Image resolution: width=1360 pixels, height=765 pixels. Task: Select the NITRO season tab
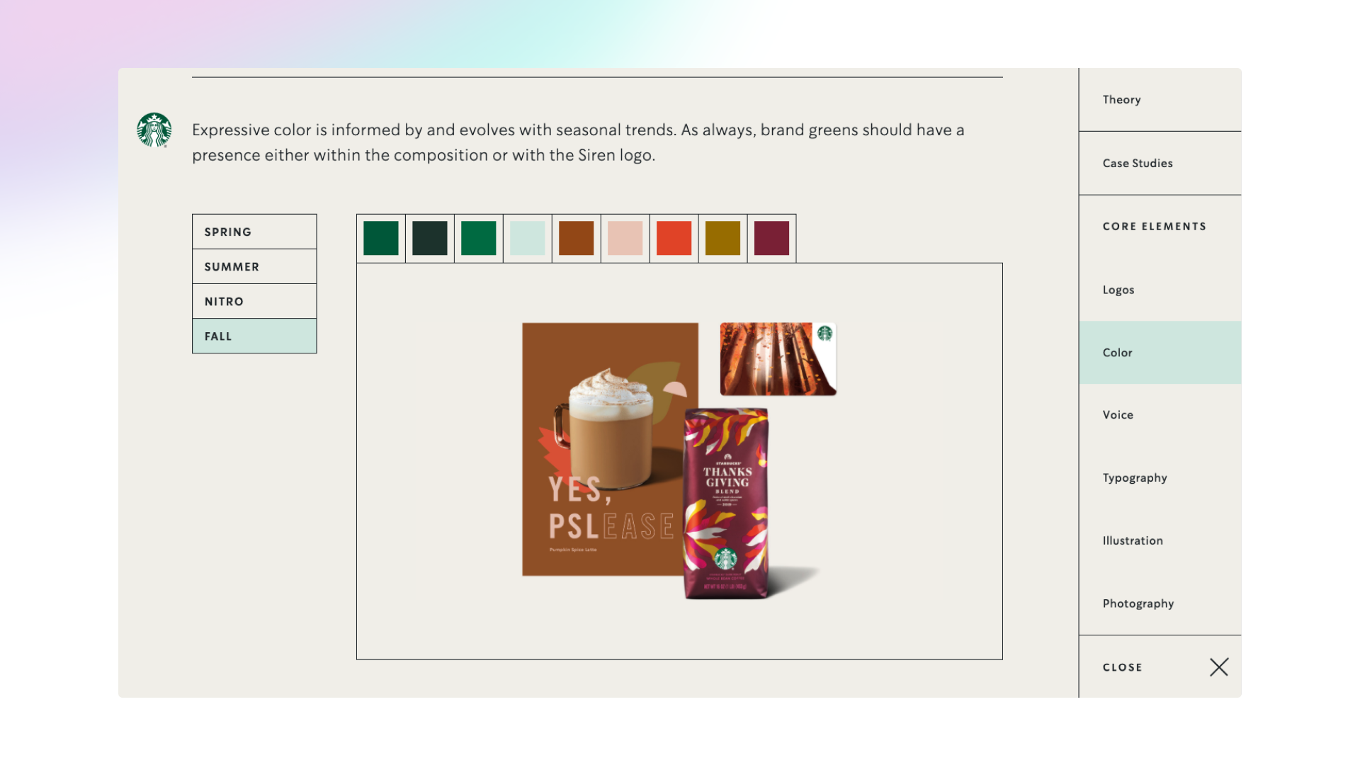(x=254, y=301)
